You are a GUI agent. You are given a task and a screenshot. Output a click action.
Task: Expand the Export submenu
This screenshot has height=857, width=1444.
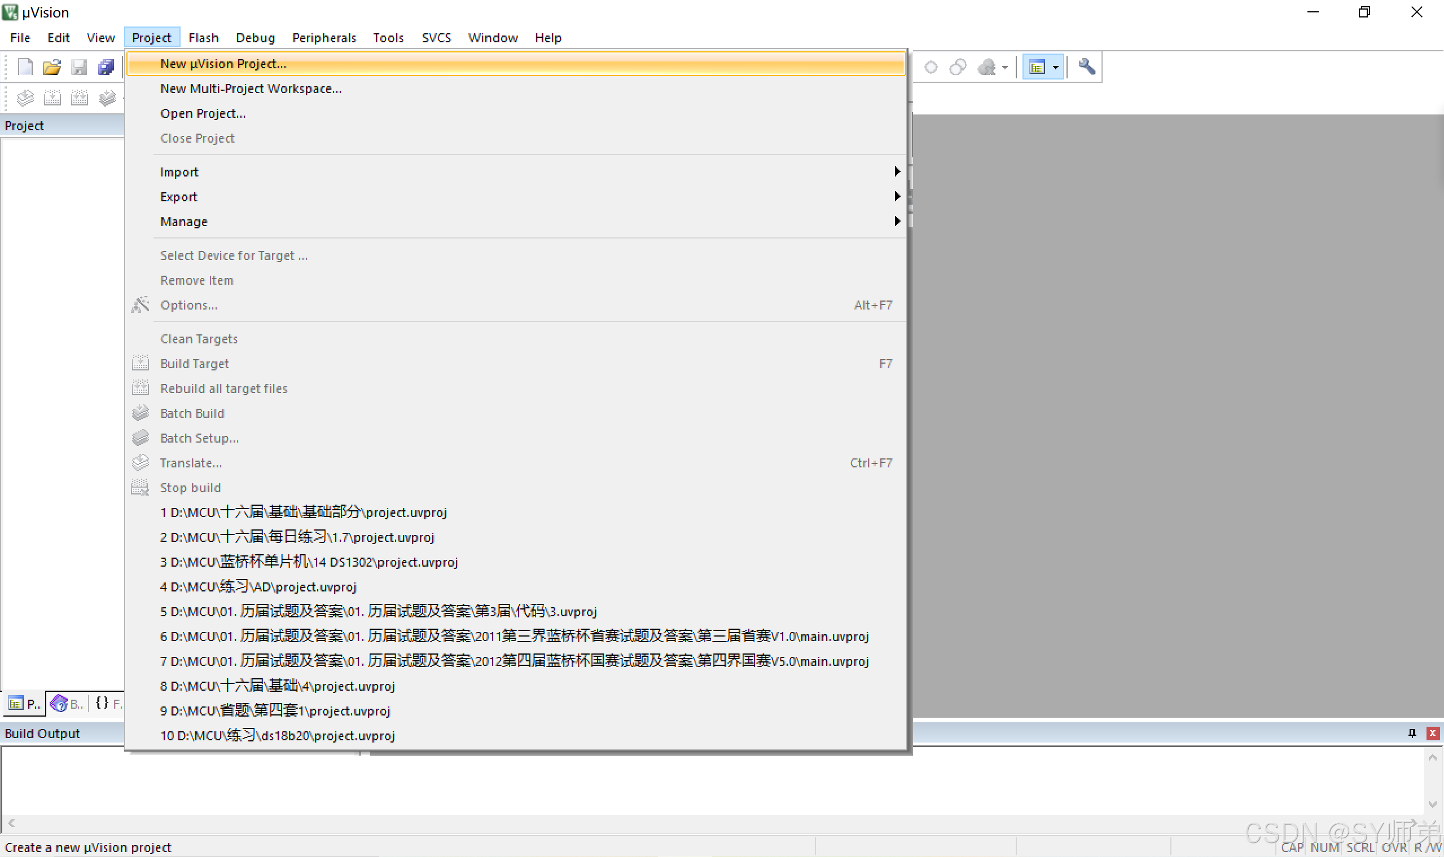(x=515, y=197)
